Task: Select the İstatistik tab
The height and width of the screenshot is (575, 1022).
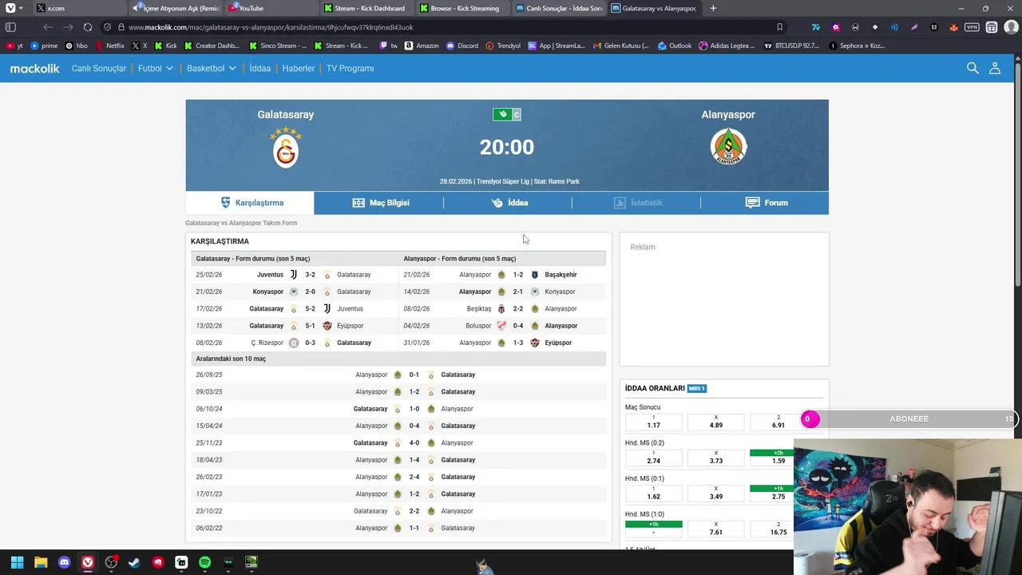Action: coord(636,203)
